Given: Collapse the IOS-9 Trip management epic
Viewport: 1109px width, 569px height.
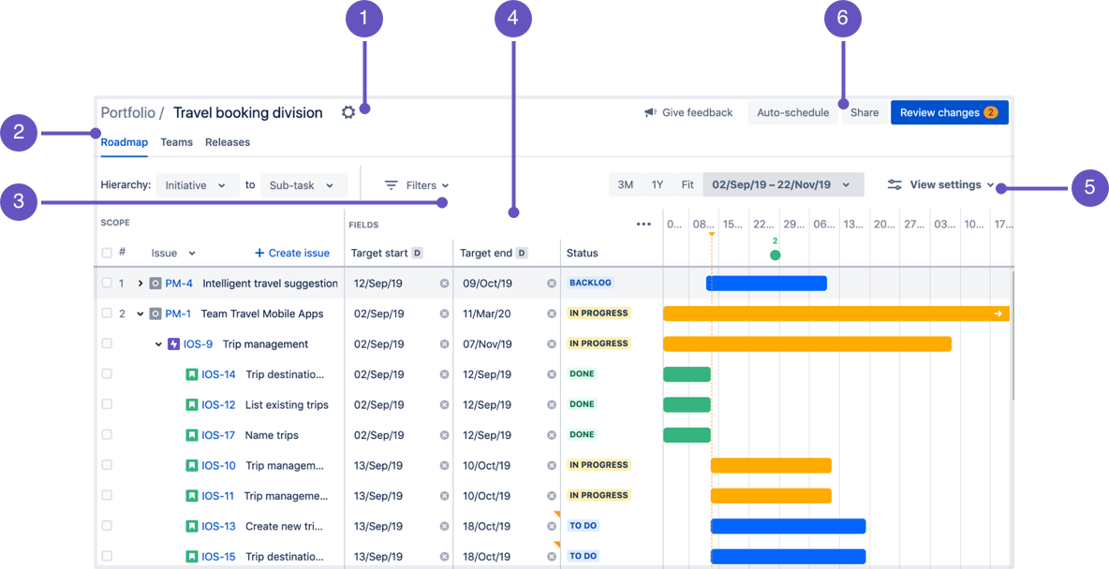Looking at the screenshot, I should click(x=158, y=344).
